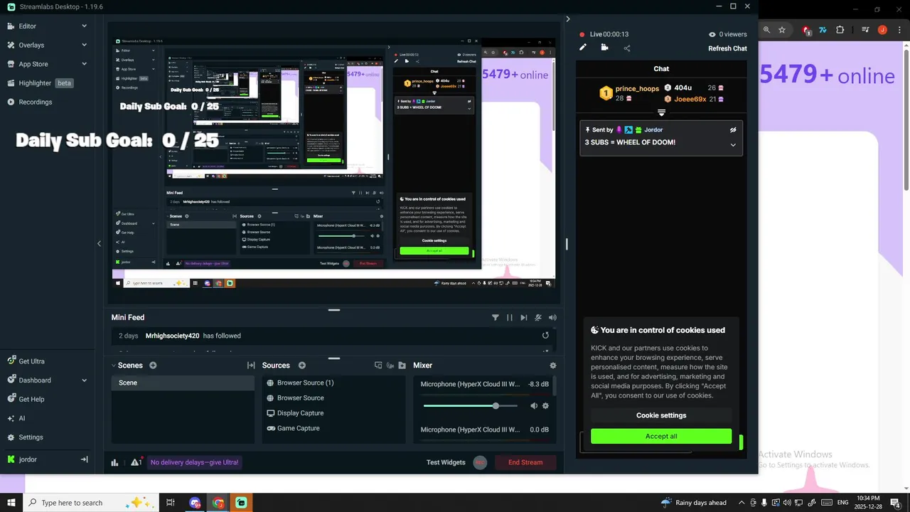This screenshot has height=512, width=910.
Task: Add a source folder icon
Action: coord(402,366)
